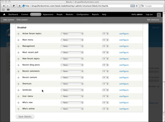The width and height of the screenshot is (165, 122).
Task: Click the RSS badge in address bar
Action: [133, 6]
